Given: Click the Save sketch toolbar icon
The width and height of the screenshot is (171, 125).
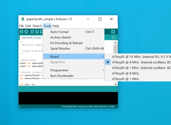Looking at the screenshot, I should point(41,32).
